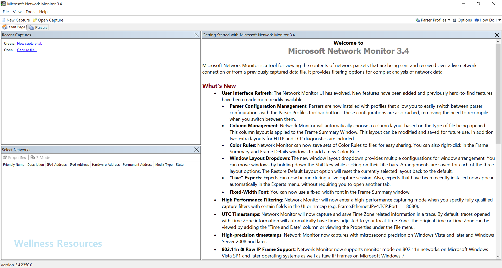Open the File menu

(x=6, y=12)
